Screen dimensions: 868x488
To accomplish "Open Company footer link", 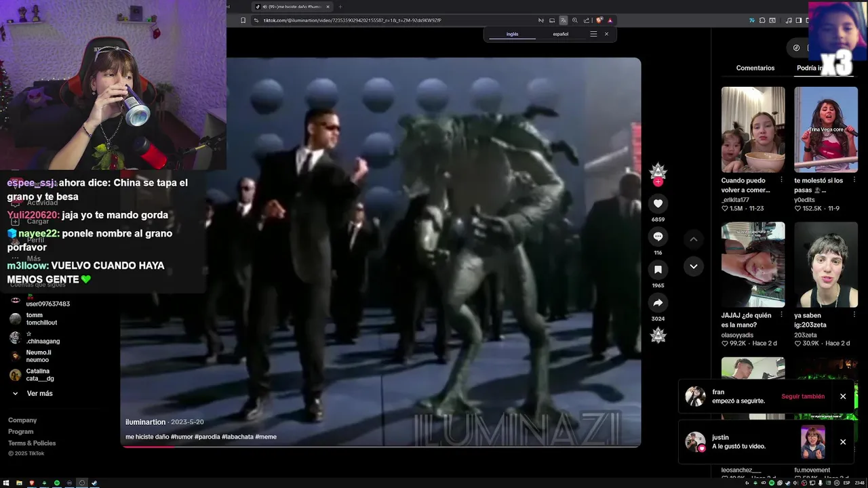I will pyautogui.click(x=22, y=420).
